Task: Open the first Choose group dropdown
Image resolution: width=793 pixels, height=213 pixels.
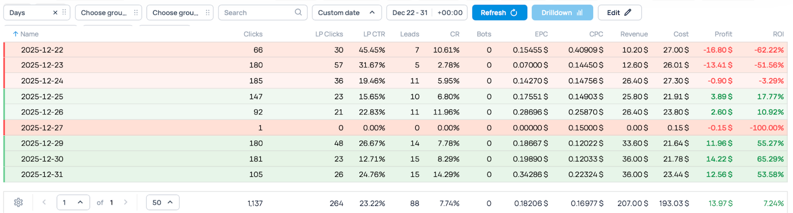Action: (104, 13)
